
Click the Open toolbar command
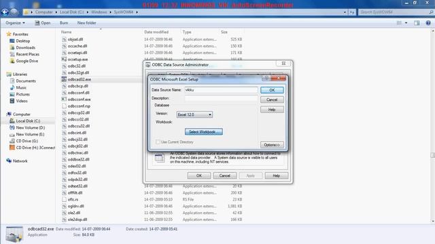point(43,23)
